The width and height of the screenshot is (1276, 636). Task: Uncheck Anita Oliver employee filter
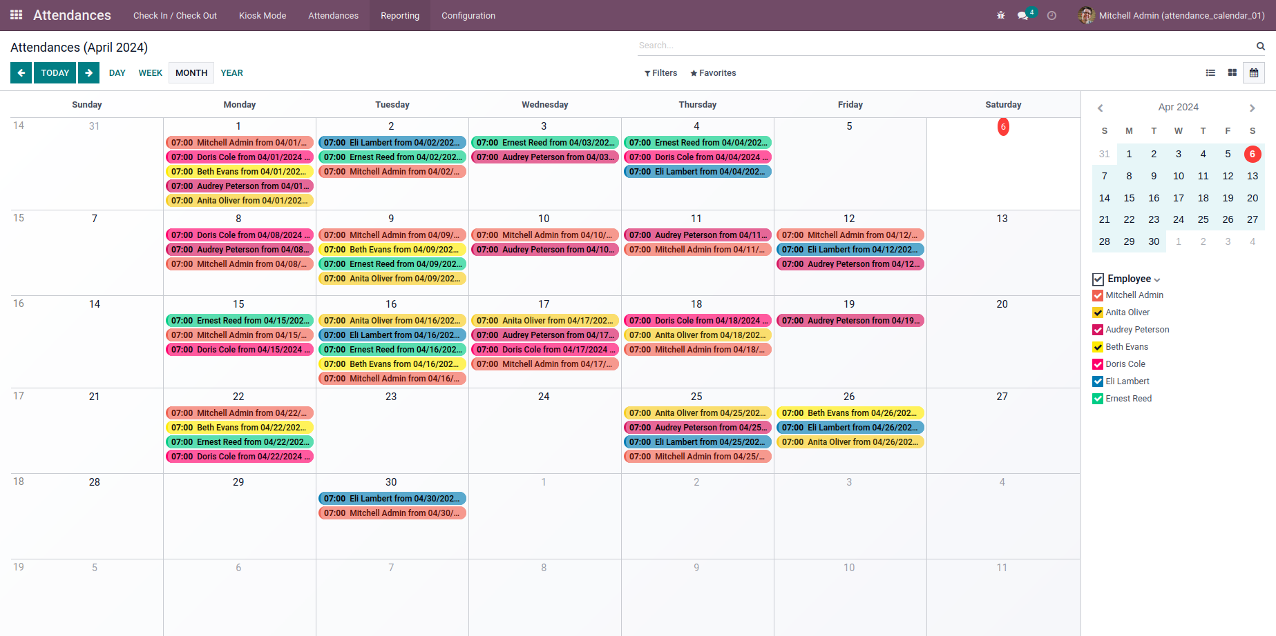1098,312
